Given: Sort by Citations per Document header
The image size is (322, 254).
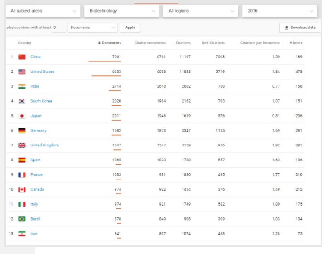Looking at the screenshot, I should (260, 43).
